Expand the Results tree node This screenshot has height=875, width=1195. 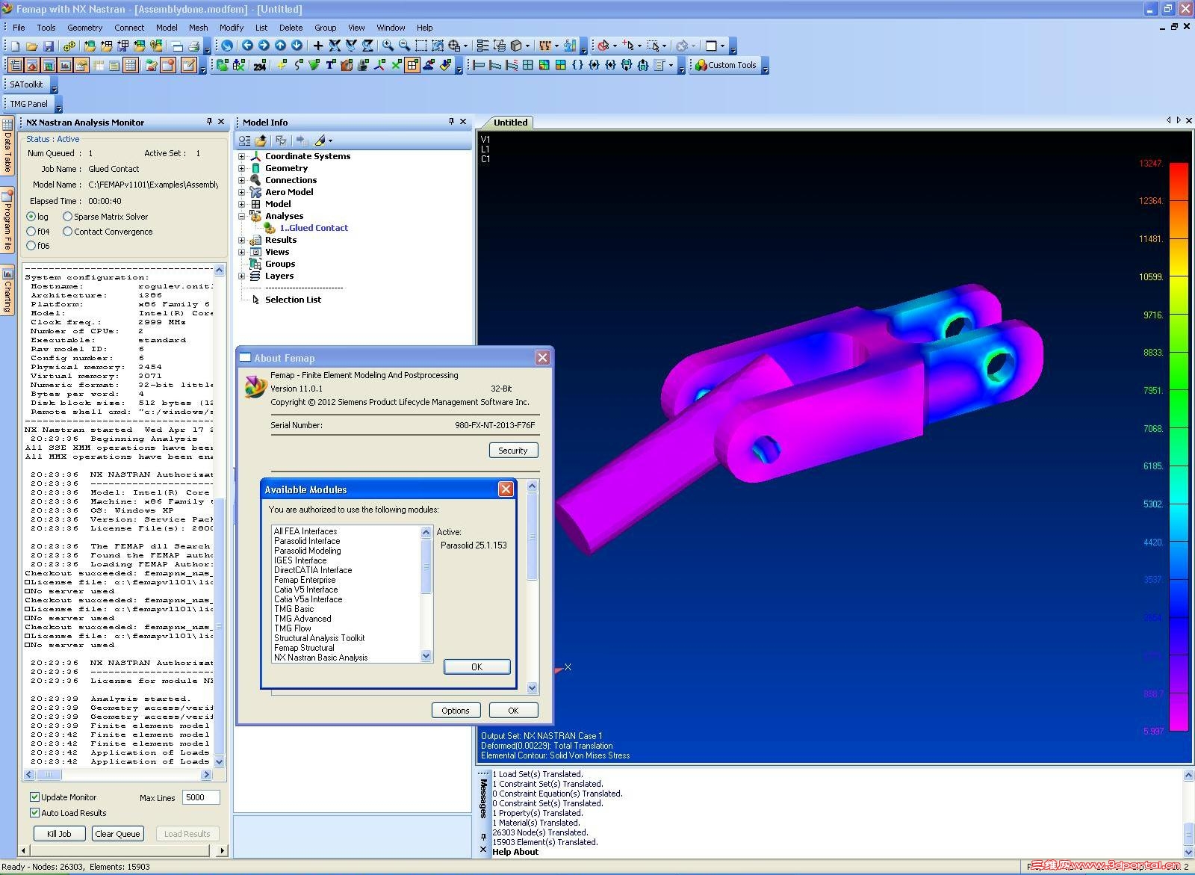pyautogui.click(x=241, y=241)
